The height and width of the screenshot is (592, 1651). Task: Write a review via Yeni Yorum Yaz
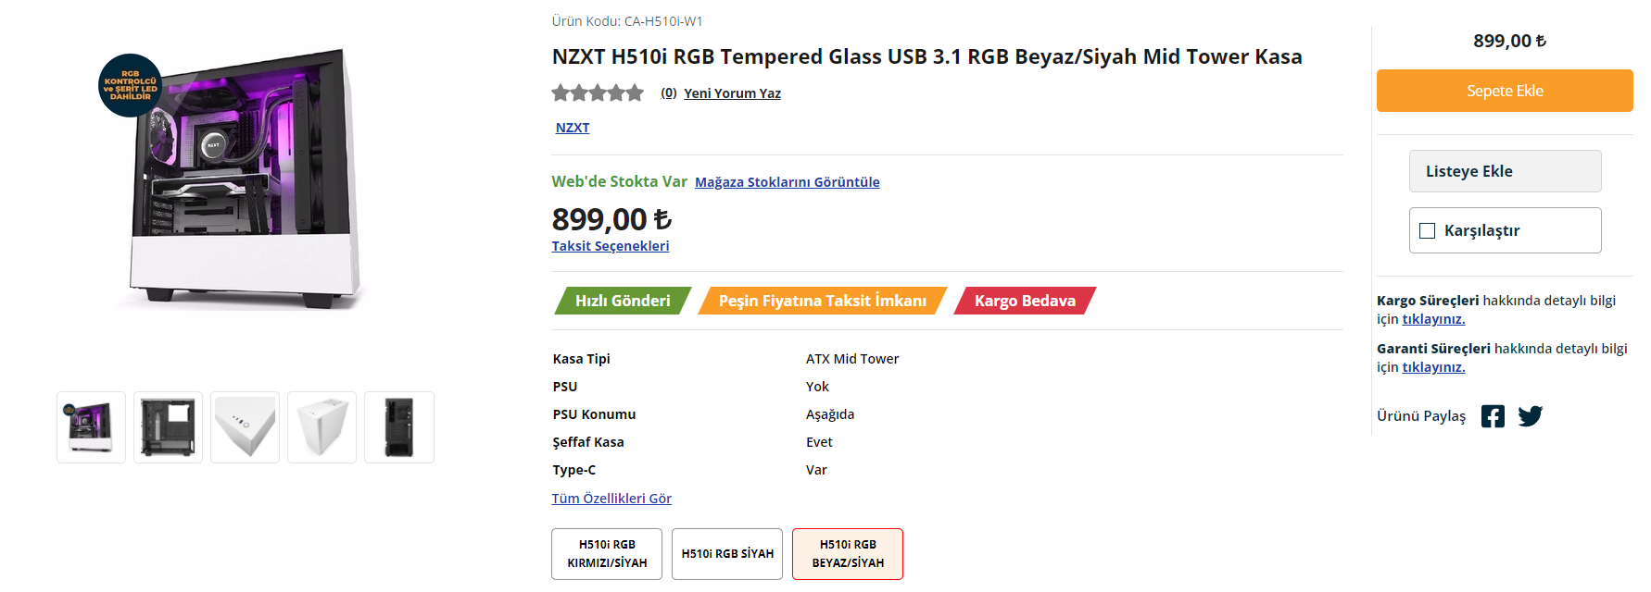732,93
